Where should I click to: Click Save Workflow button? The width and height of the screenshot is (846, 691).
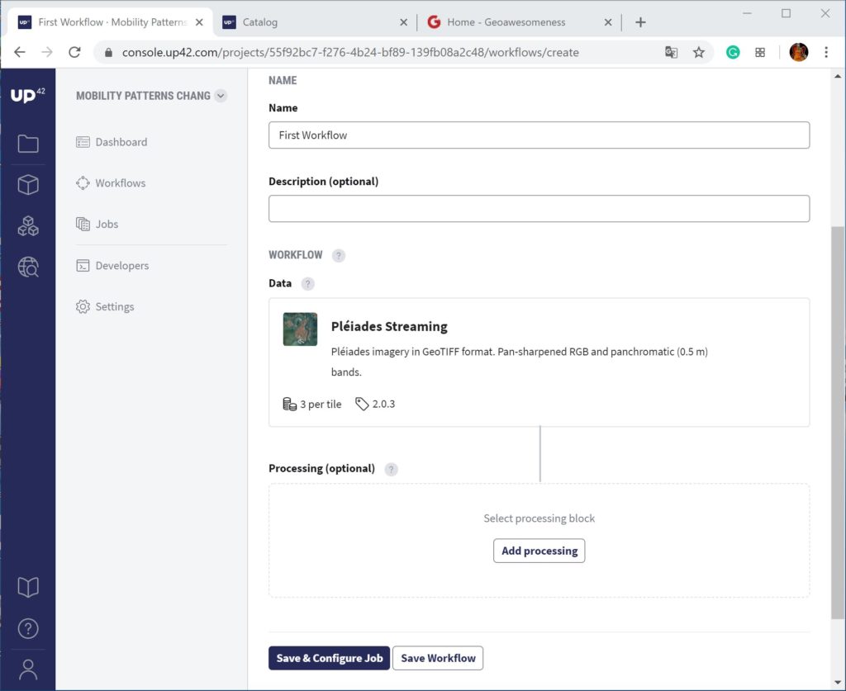pyautogui.click(x=438, y=658)
